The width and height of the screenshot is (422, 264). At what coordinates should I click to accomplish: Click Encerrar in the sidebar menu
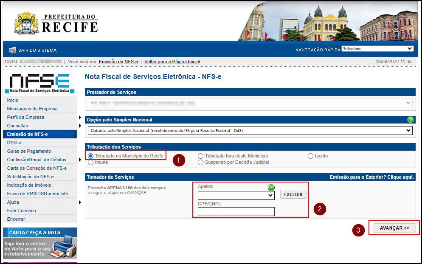16,219
